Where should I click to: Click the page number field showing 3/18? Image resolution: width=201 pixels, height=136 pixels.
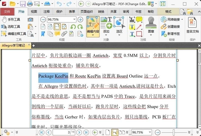(64, 132)
